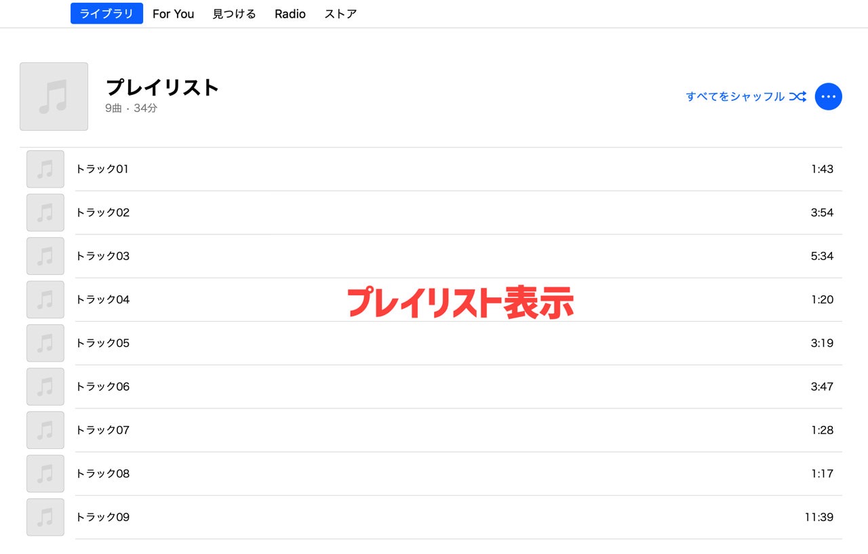This screenshot has width=868, height=554.
Task: Click the music note artwork for トラック08
Action: pyautogui.click(x=45, y=473)
